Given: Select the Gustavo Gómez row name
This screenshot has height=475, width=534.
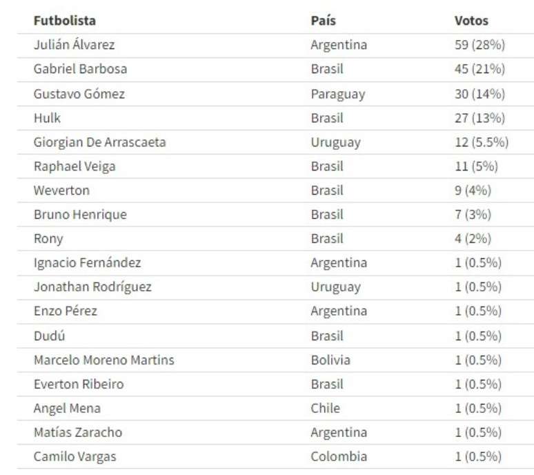Looking at the screenshot, I should 79,93.
